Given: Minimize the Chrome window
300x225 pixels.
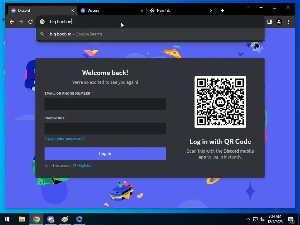Looking at the screenshot, I should 261,7.
